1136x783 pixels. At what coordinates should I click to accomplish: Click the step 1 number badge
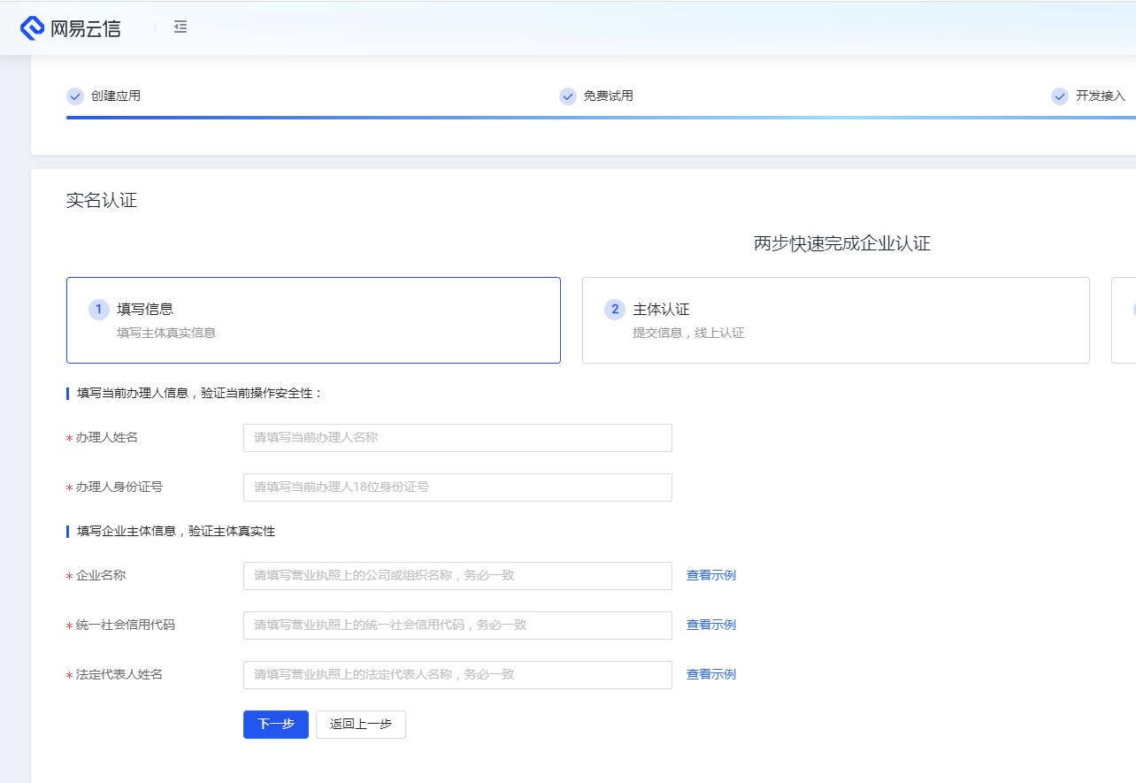99,310
